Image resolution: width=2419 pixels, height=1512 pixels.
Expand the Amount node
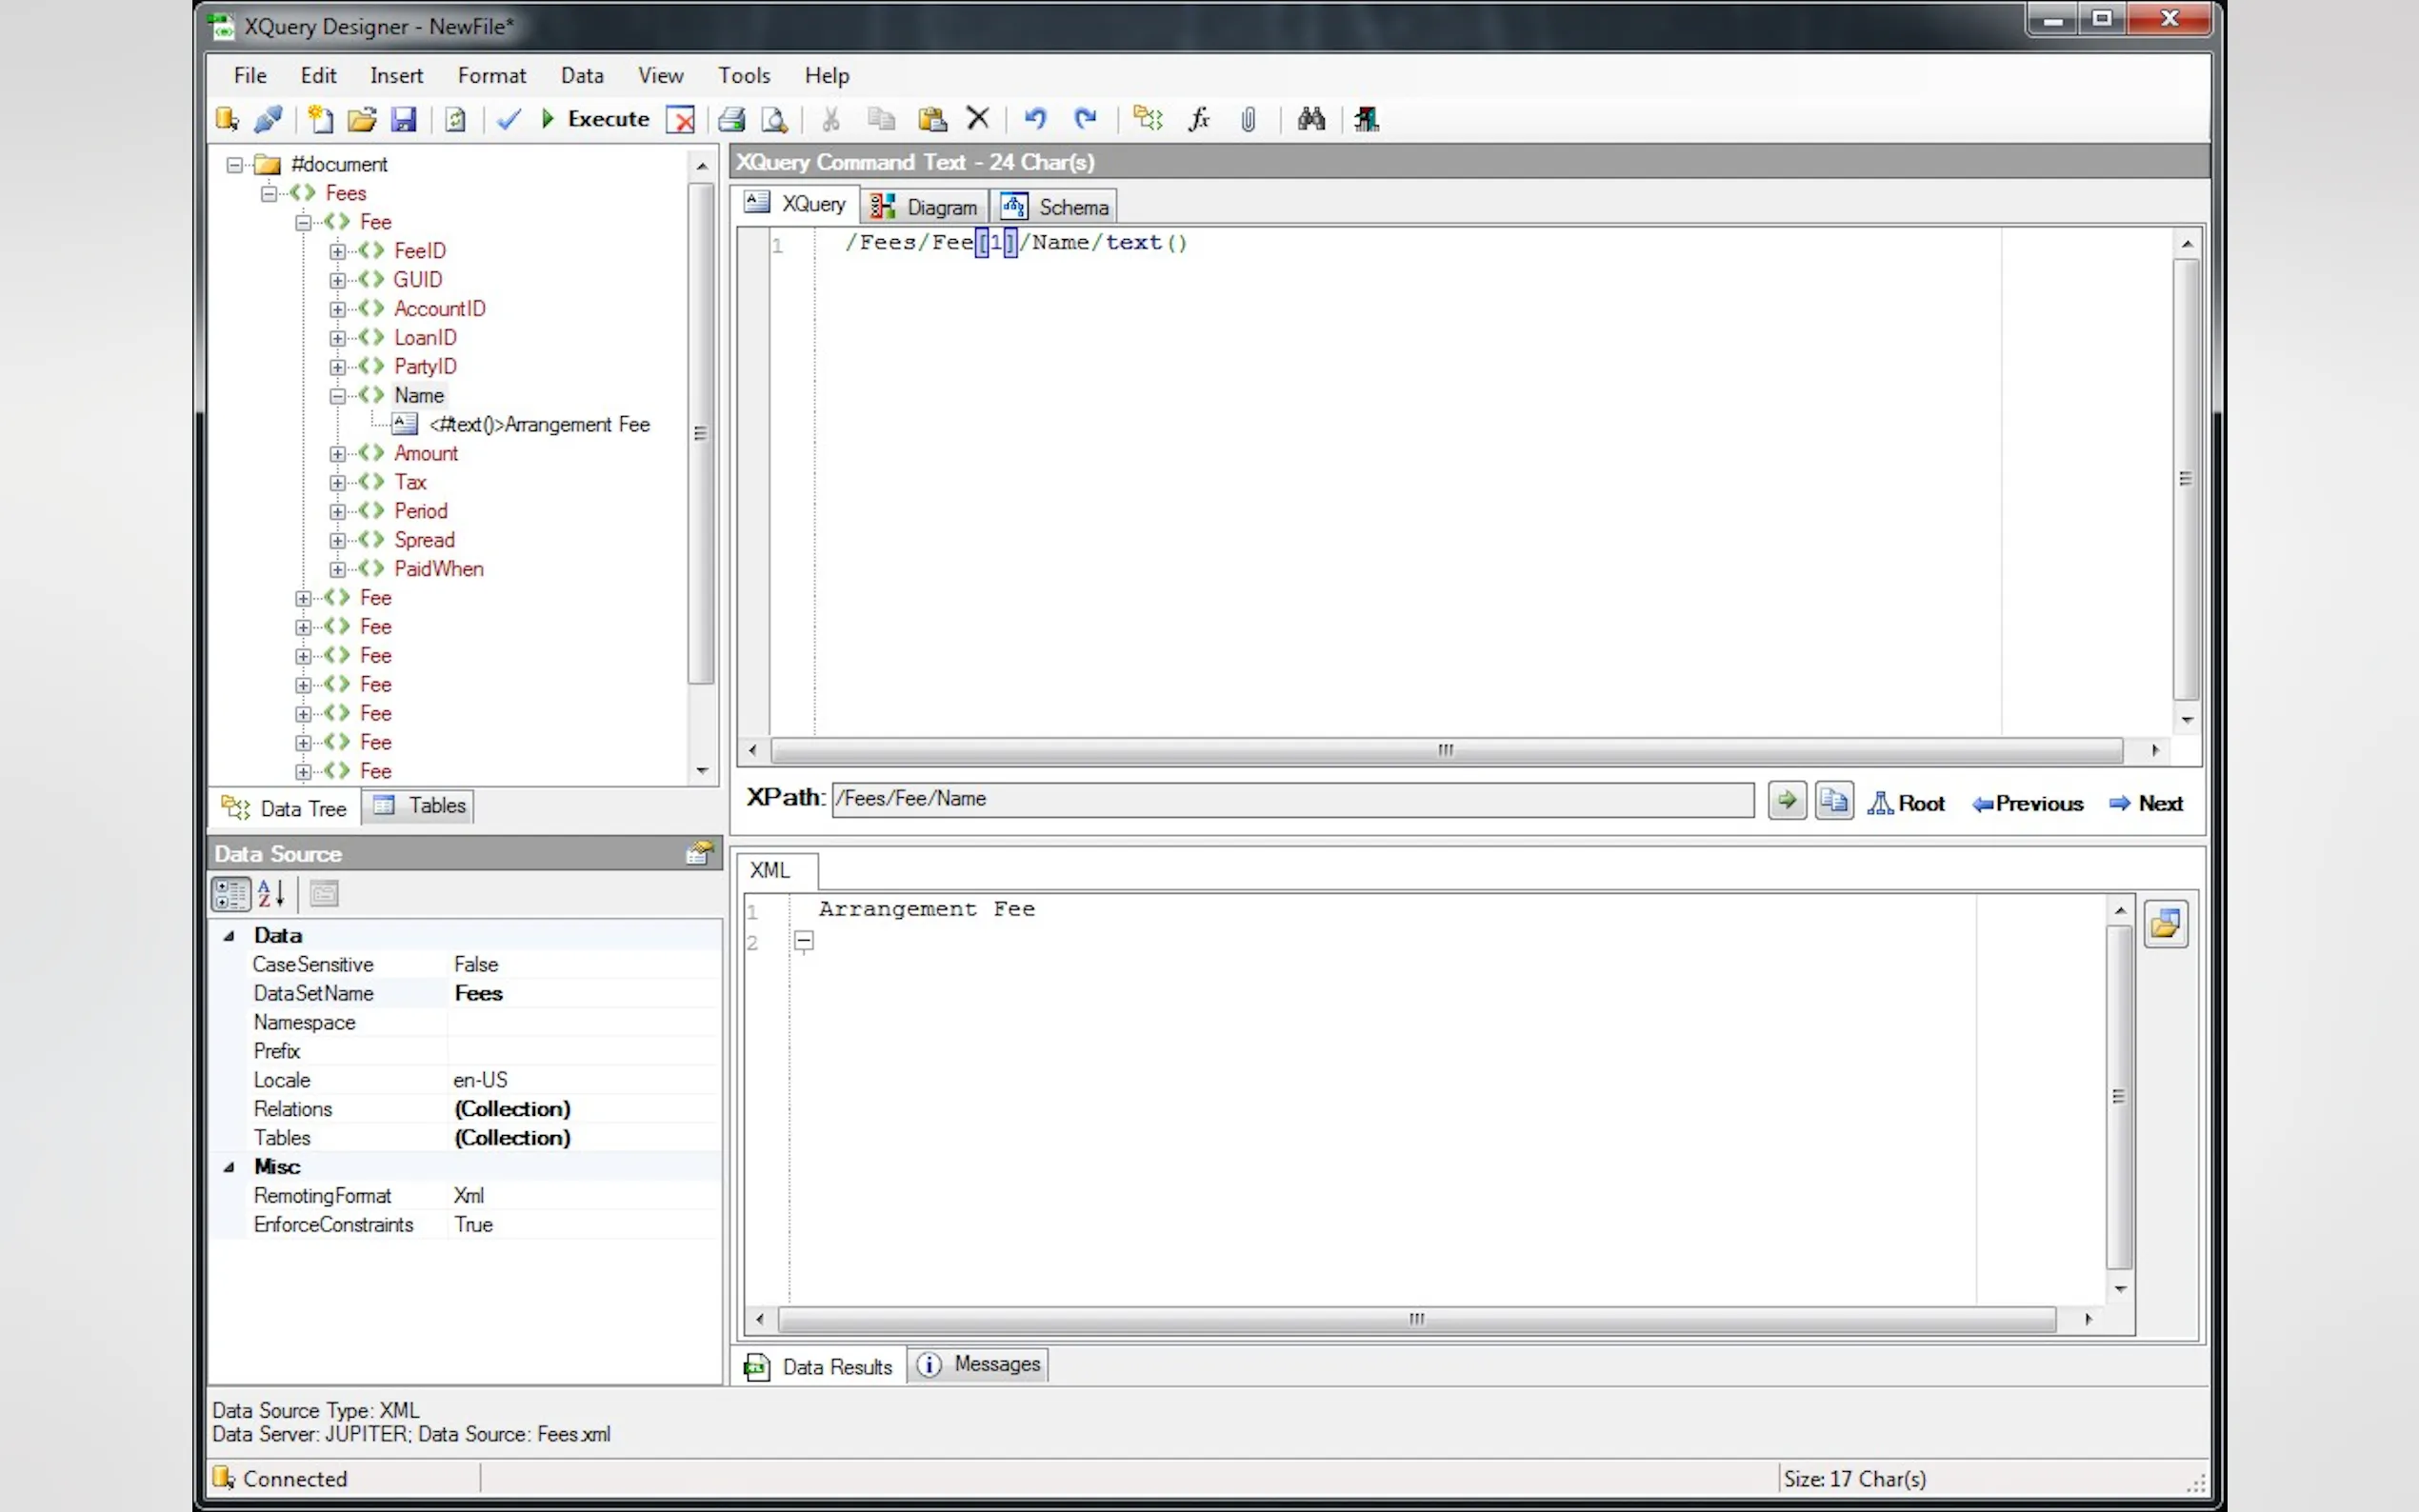pyautogui.click(x=338, y=454)
